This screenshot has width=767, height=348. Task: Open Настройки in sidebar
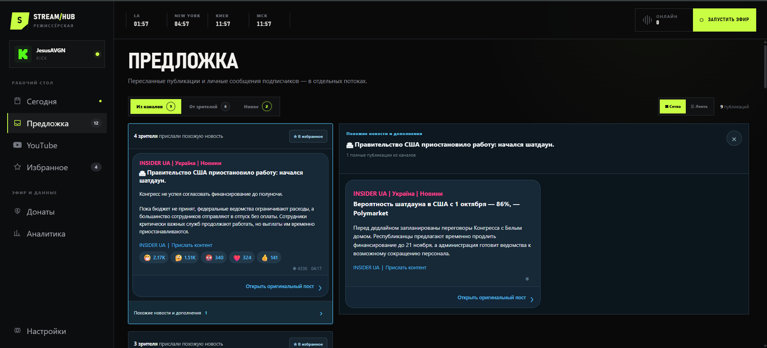(x=57, y=331)
